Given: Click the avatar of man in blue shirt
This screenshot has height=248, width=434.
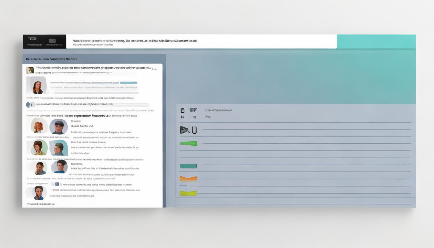Looking at the screenshot, I should [x=59, y=167].
